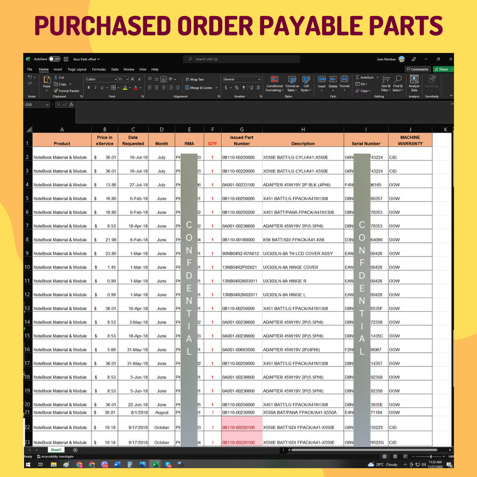Click the Search (Alt+Q) box
Image resolution: width=477 pixels, height=477 pixels.
242,59
